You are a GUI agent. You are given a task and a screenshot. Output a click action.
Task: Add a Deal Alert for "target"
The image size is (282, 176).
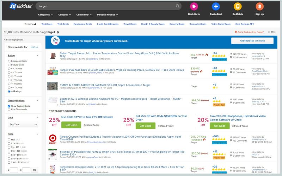click(x=250, y=32)
